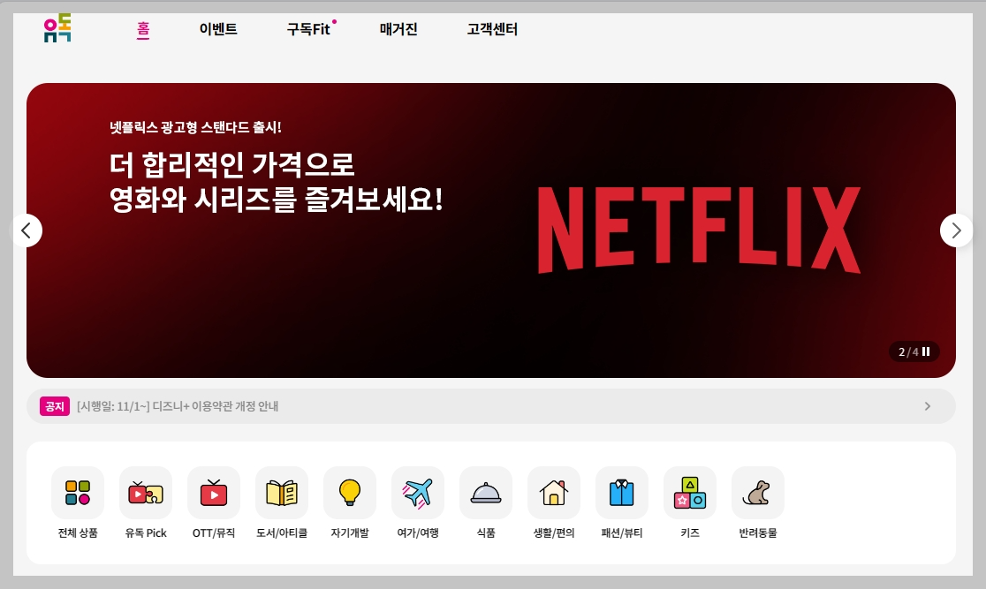Click the 도서/아티클 label text
Screen dimensions: 986x589
(281, 532)
